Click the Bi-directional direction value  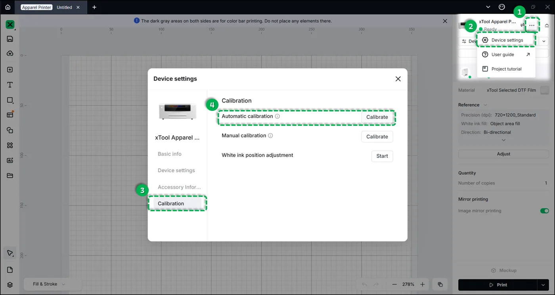[x=497, y=132]
